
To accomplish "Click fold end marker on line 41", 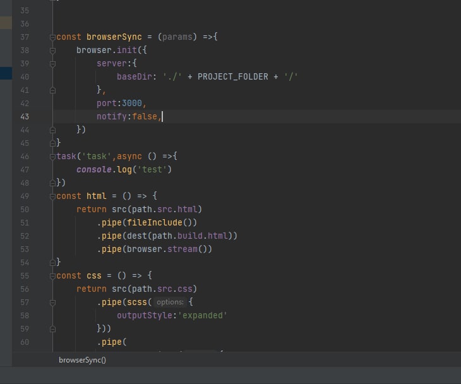I will tap(52, 90).
